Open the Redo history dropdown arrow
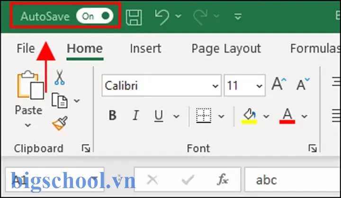 pyautogui.click(x=216, y=16)
